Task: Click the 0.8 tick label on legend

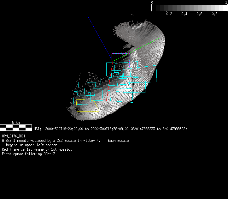Action: click(x=214, y=14)
